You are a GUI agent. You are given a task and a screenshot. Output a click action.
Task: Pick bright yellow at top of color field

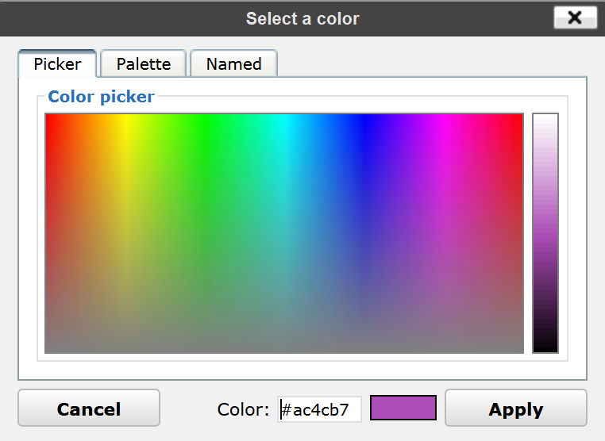(125, 117)
